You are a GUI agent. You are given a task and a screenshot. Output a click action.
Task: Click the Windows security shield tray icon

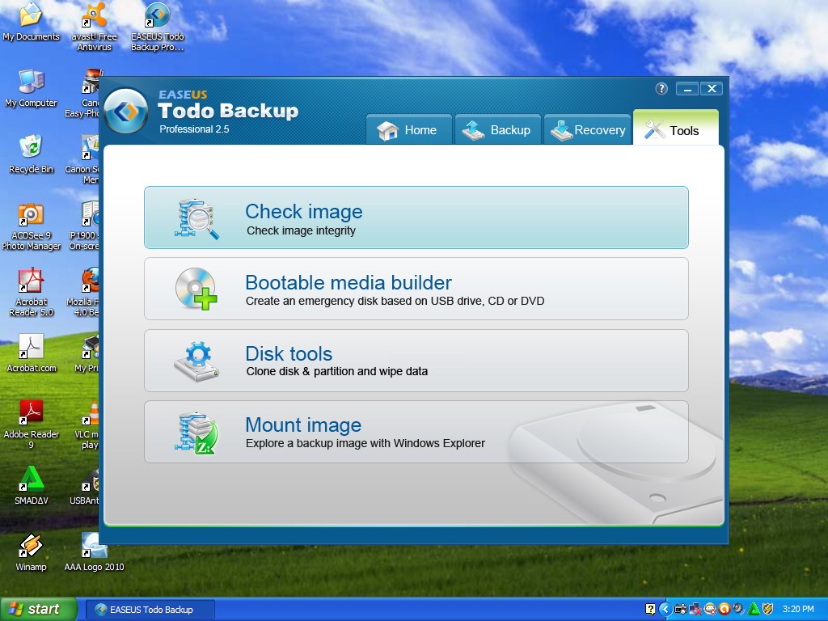(768, 609)
